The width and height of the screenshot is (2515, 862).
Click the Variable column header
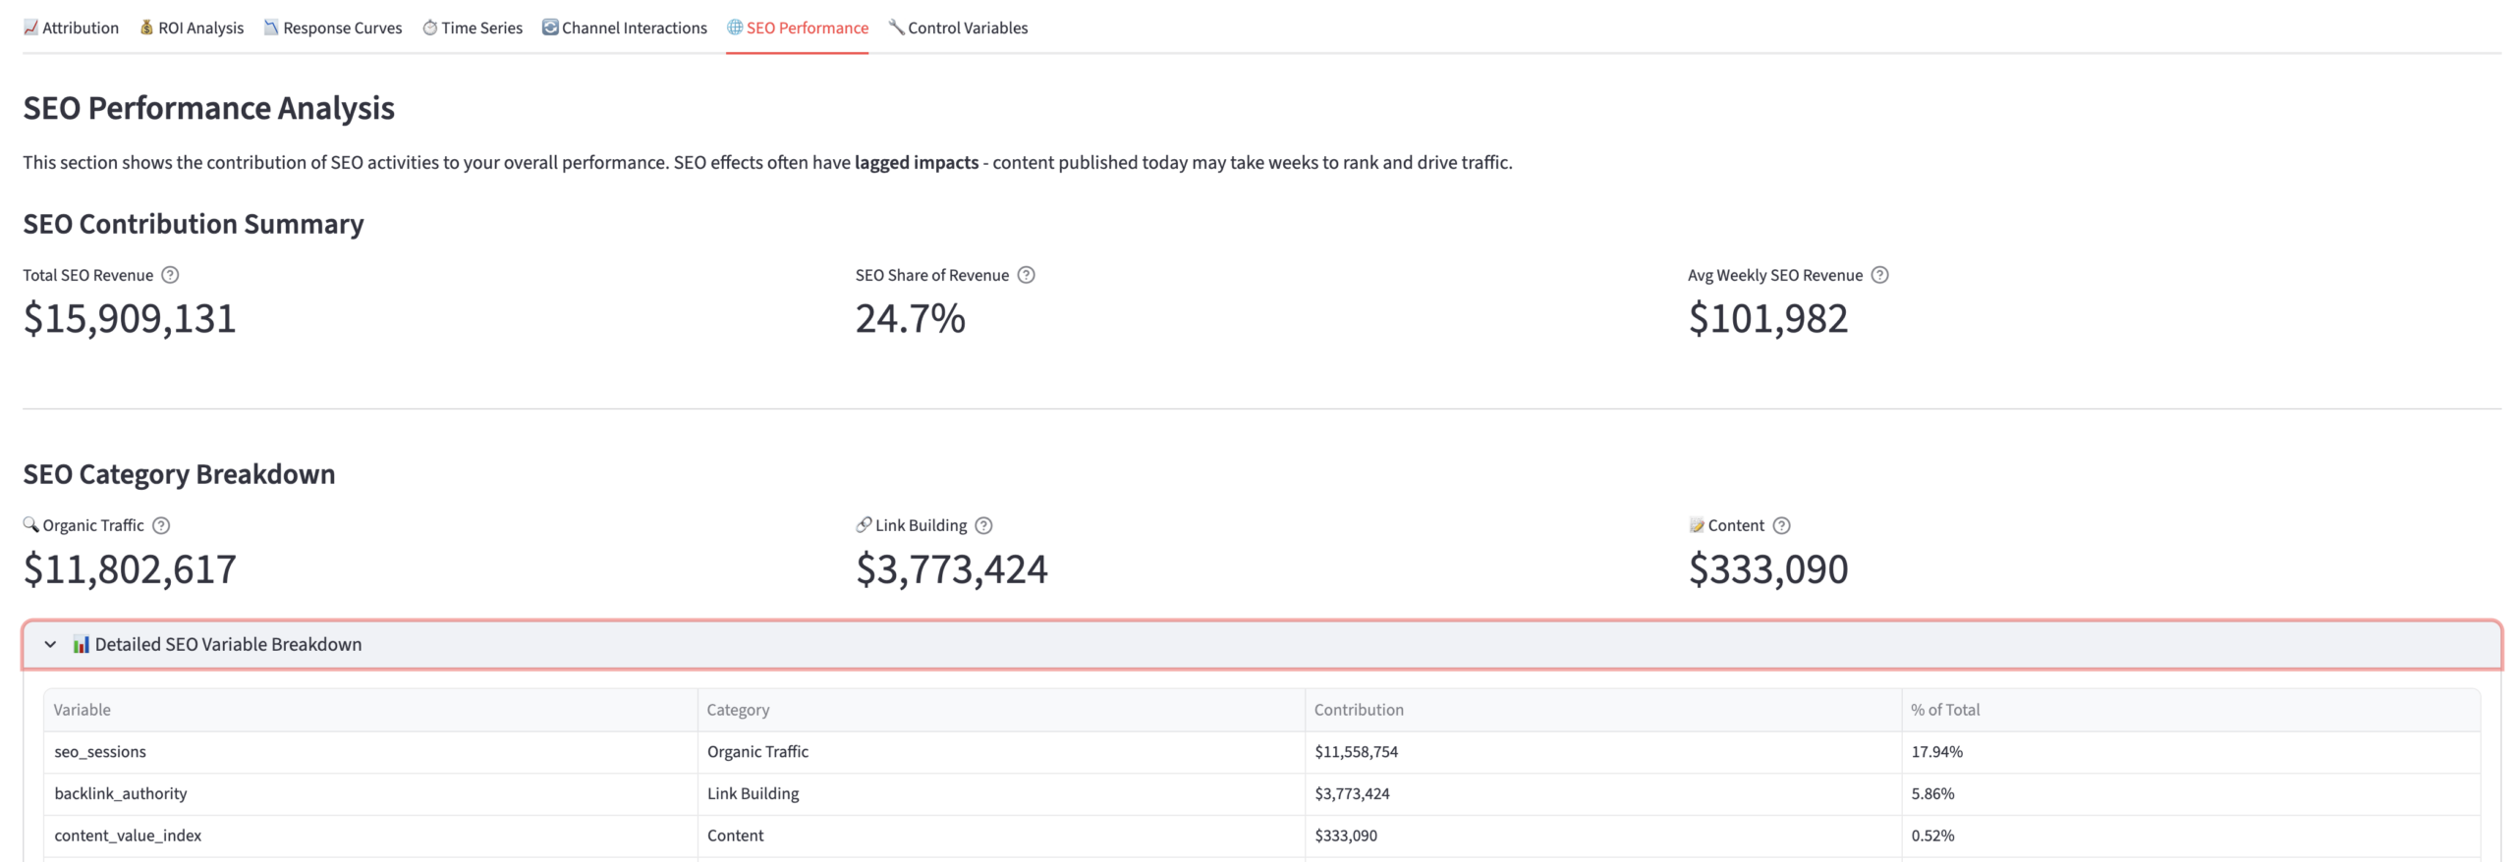83,710
